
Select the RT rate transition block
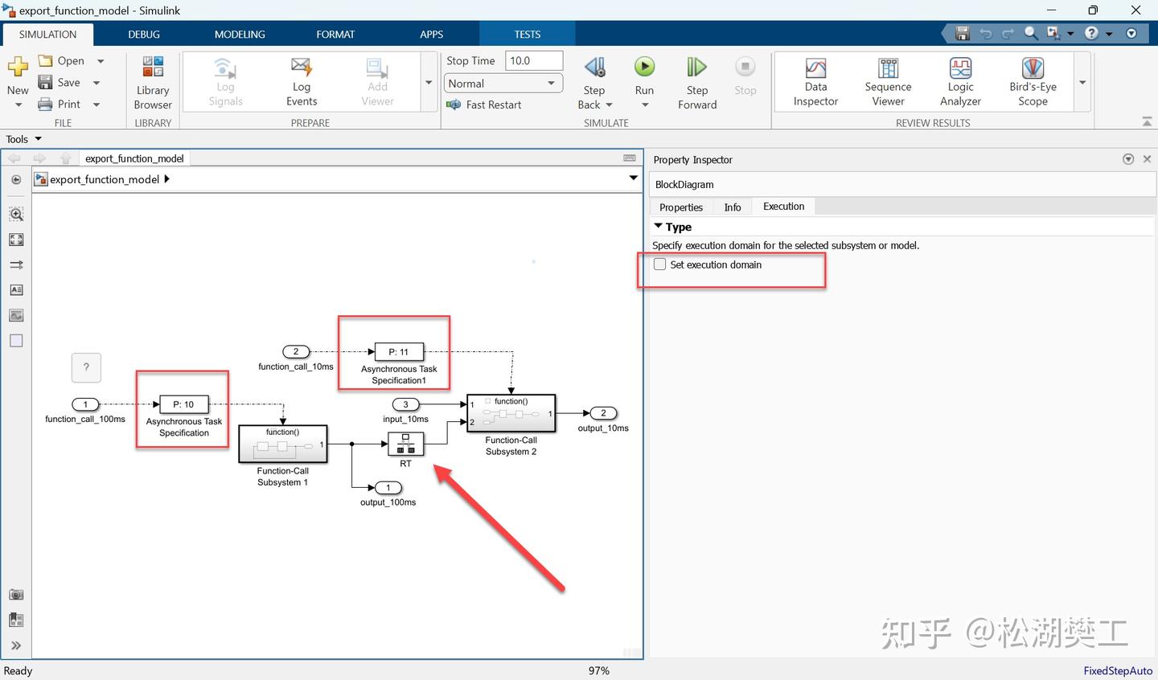click(405, 444)
